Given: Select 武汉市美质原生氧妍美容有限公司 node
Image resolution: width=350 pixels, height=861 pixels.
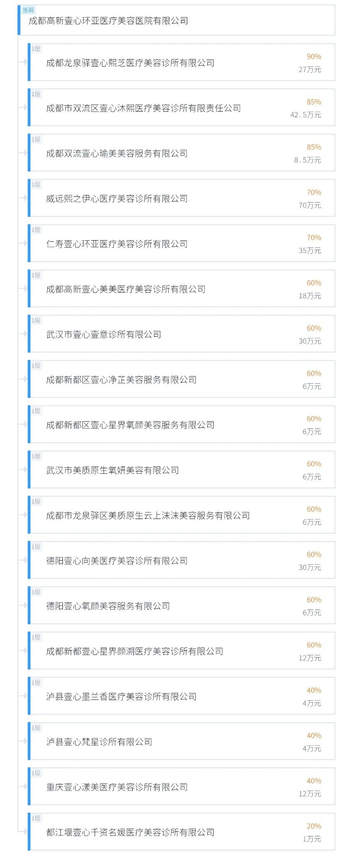Looking at the screenshot, I should 112,471.
